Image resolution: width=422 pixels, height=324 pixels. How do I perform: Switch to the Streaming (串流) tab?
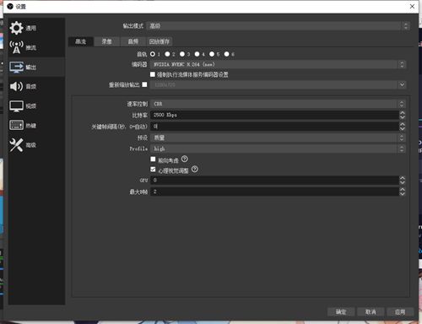tap(81, 41)
